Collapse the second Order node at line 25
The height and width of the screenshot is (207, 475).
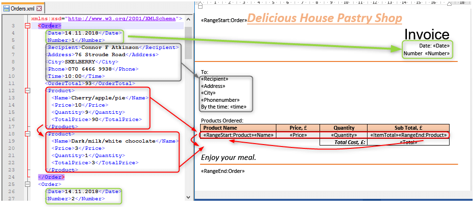(x=28, y=184)
